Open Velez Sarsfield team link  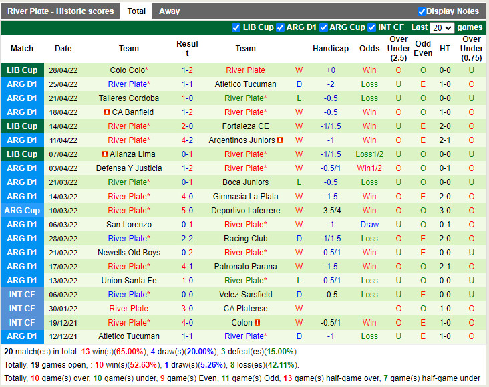click(245, 295)
